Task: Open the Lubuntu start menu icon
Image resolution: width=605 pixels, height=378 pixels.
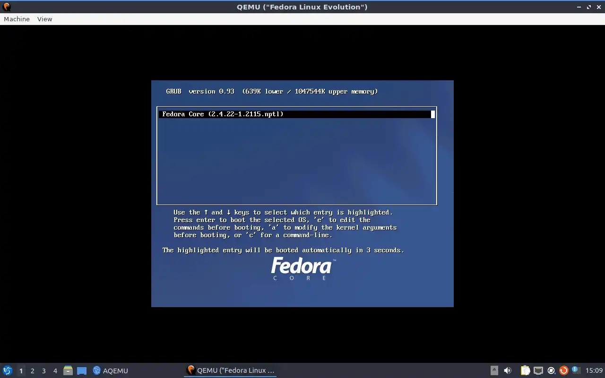Action: point(7,370)
